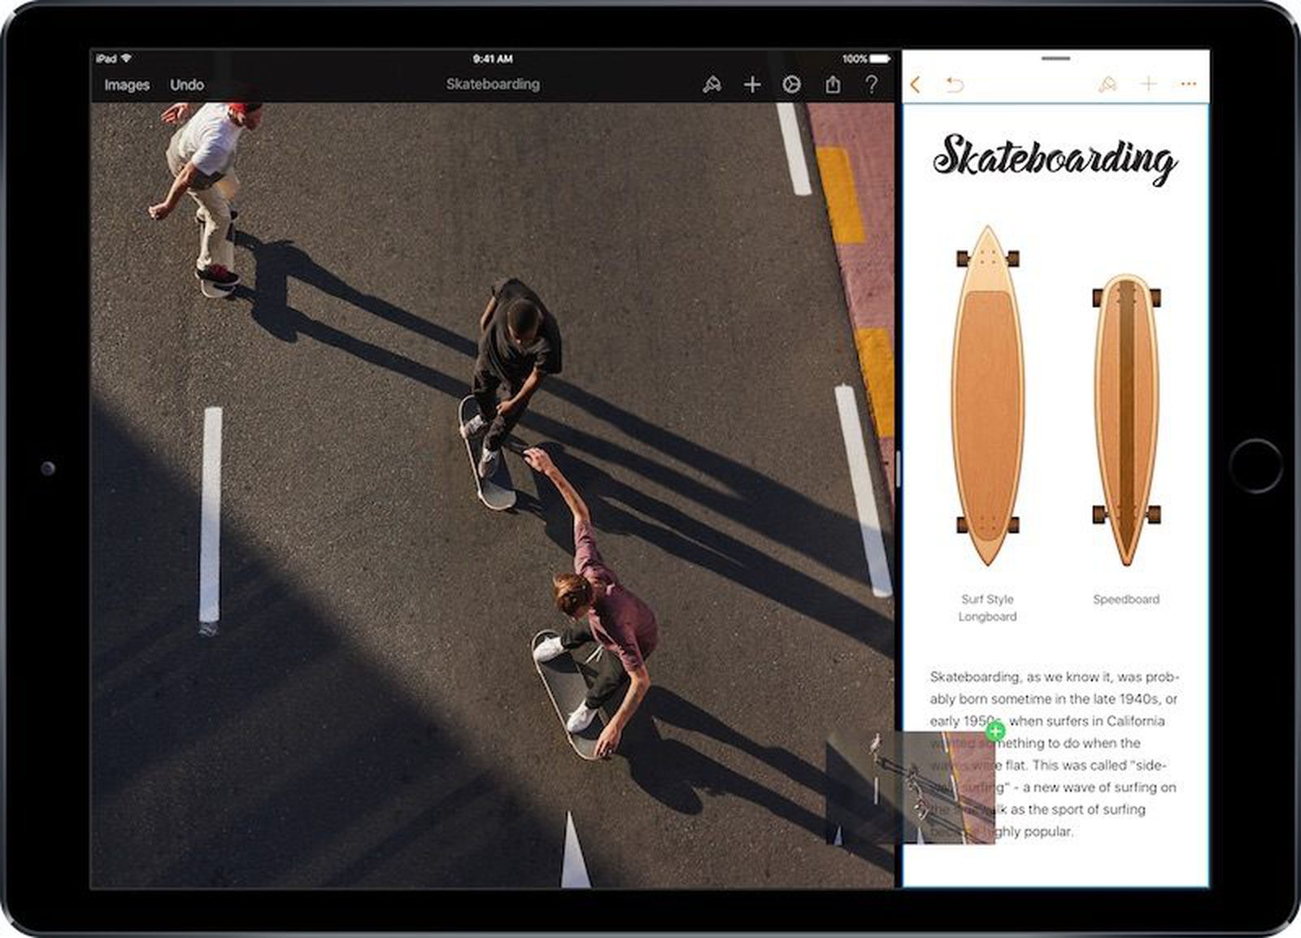
Task: Open the More options ellipsis in Pages
Action: pos(1189,83)
